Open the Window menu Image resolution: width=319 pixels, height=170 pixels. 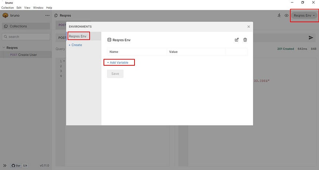[38, 8]
